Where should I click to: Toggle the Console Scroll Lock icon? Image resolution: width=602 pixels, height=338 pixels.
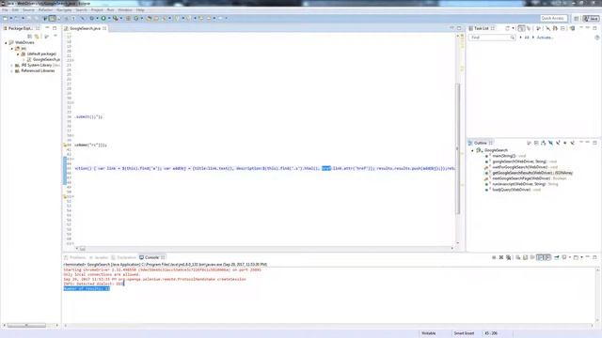525,257
